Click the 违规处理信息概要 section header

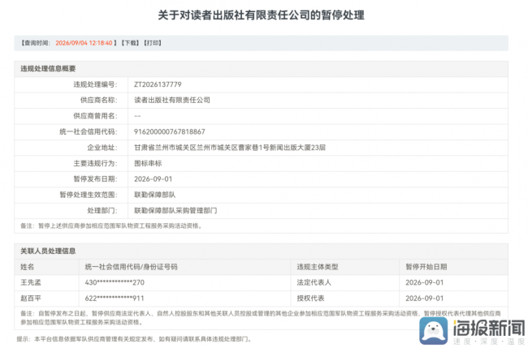coord(48,69)
